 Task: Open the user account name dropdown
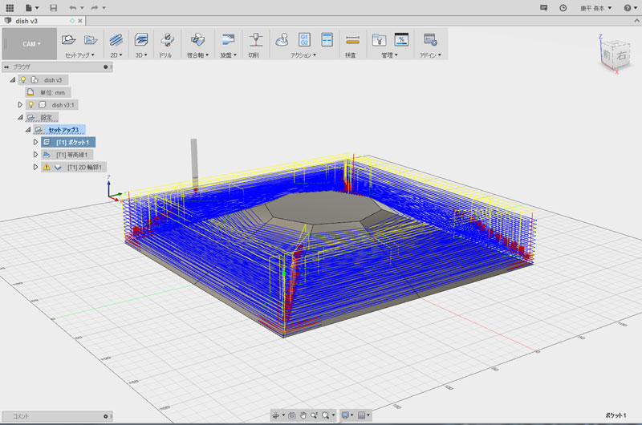click(595, 8)
